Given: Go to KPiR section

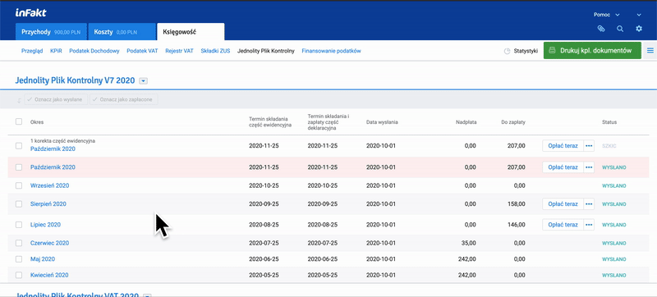Looking at the screenshot, I should click(56, 51).
